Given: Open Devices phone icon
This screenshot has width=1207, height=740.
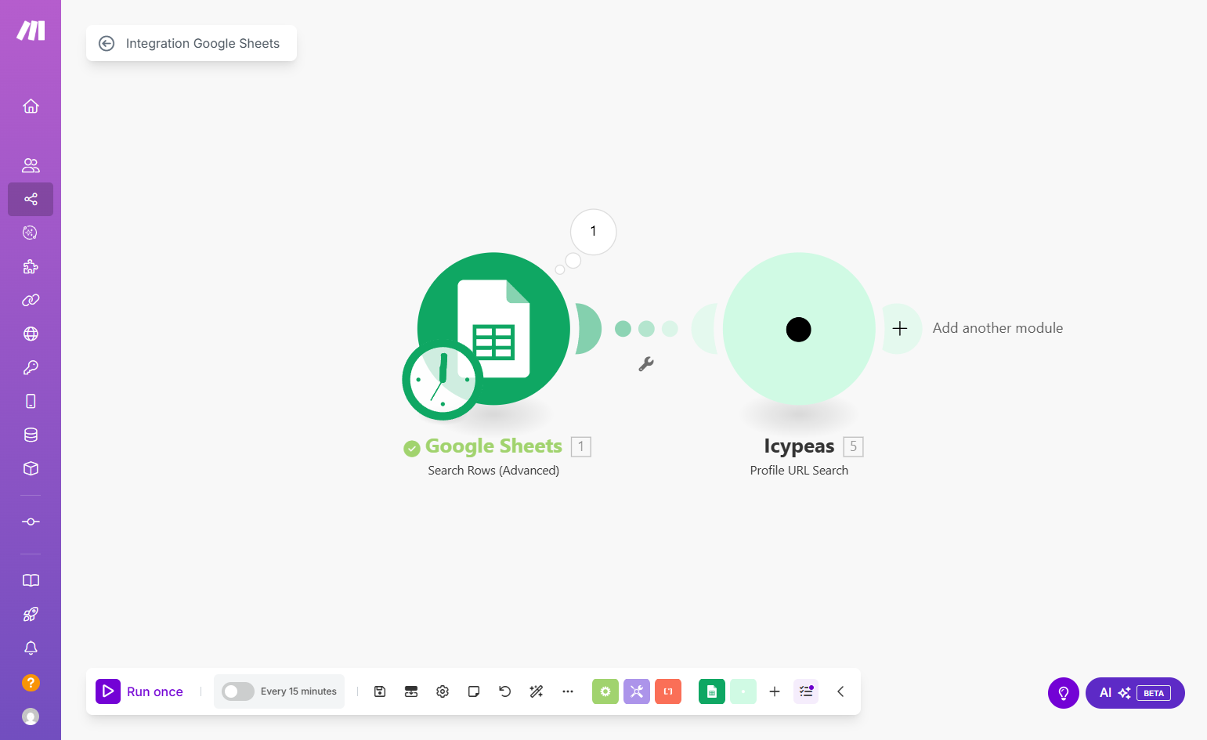Looking at the screenshot, I should coord(31,401).
